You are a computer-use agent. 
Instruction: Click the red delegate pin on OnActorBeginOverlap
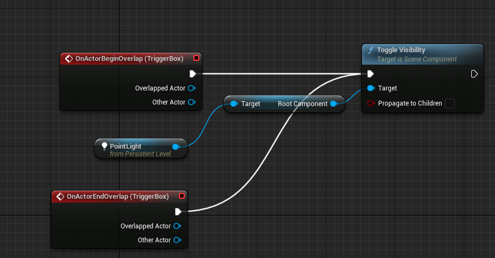point(196,58)
